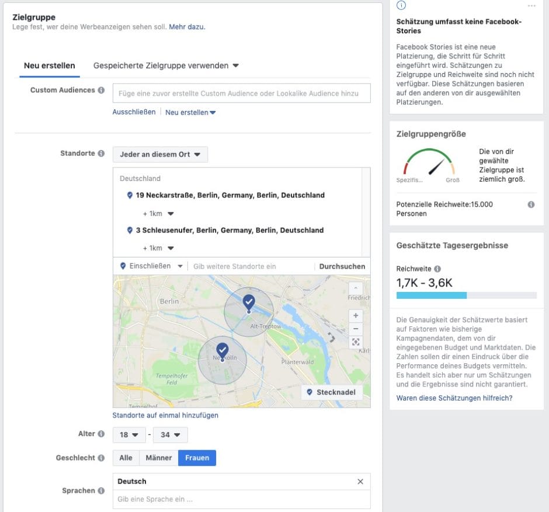Open the minimum age dropdown showing 18
Screen dimensions: 549x512
pos(128,435)
